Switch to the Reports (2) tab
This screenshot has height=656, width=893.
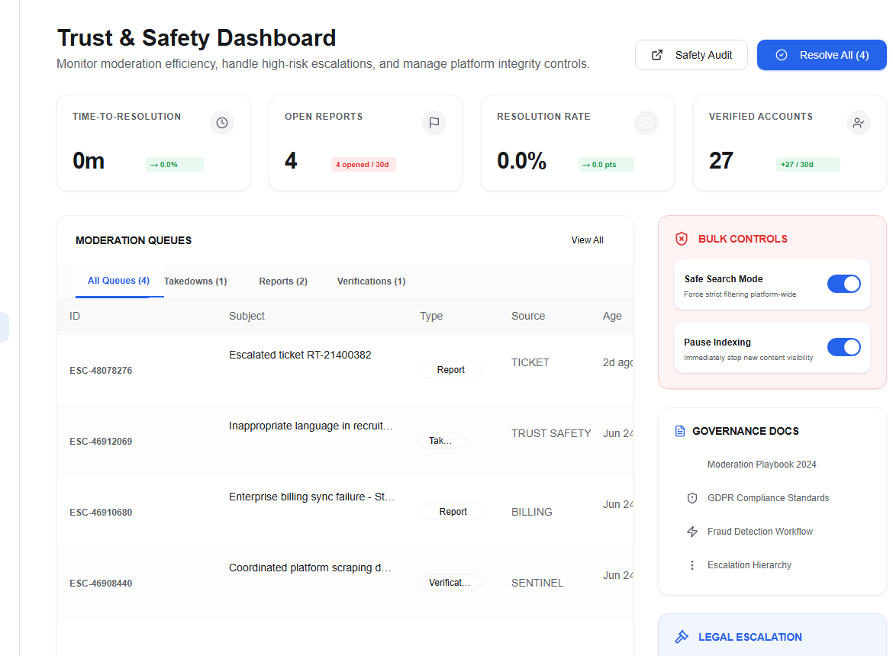[283, 281]
